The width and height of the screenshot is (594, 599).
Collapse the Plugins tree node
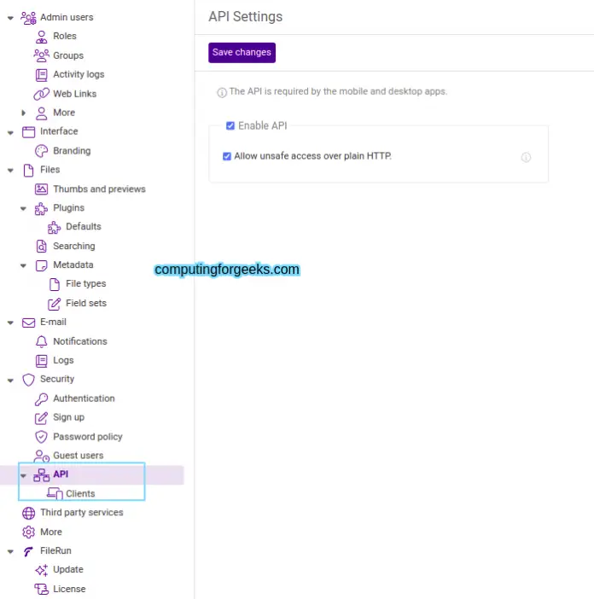pos(24,208)
